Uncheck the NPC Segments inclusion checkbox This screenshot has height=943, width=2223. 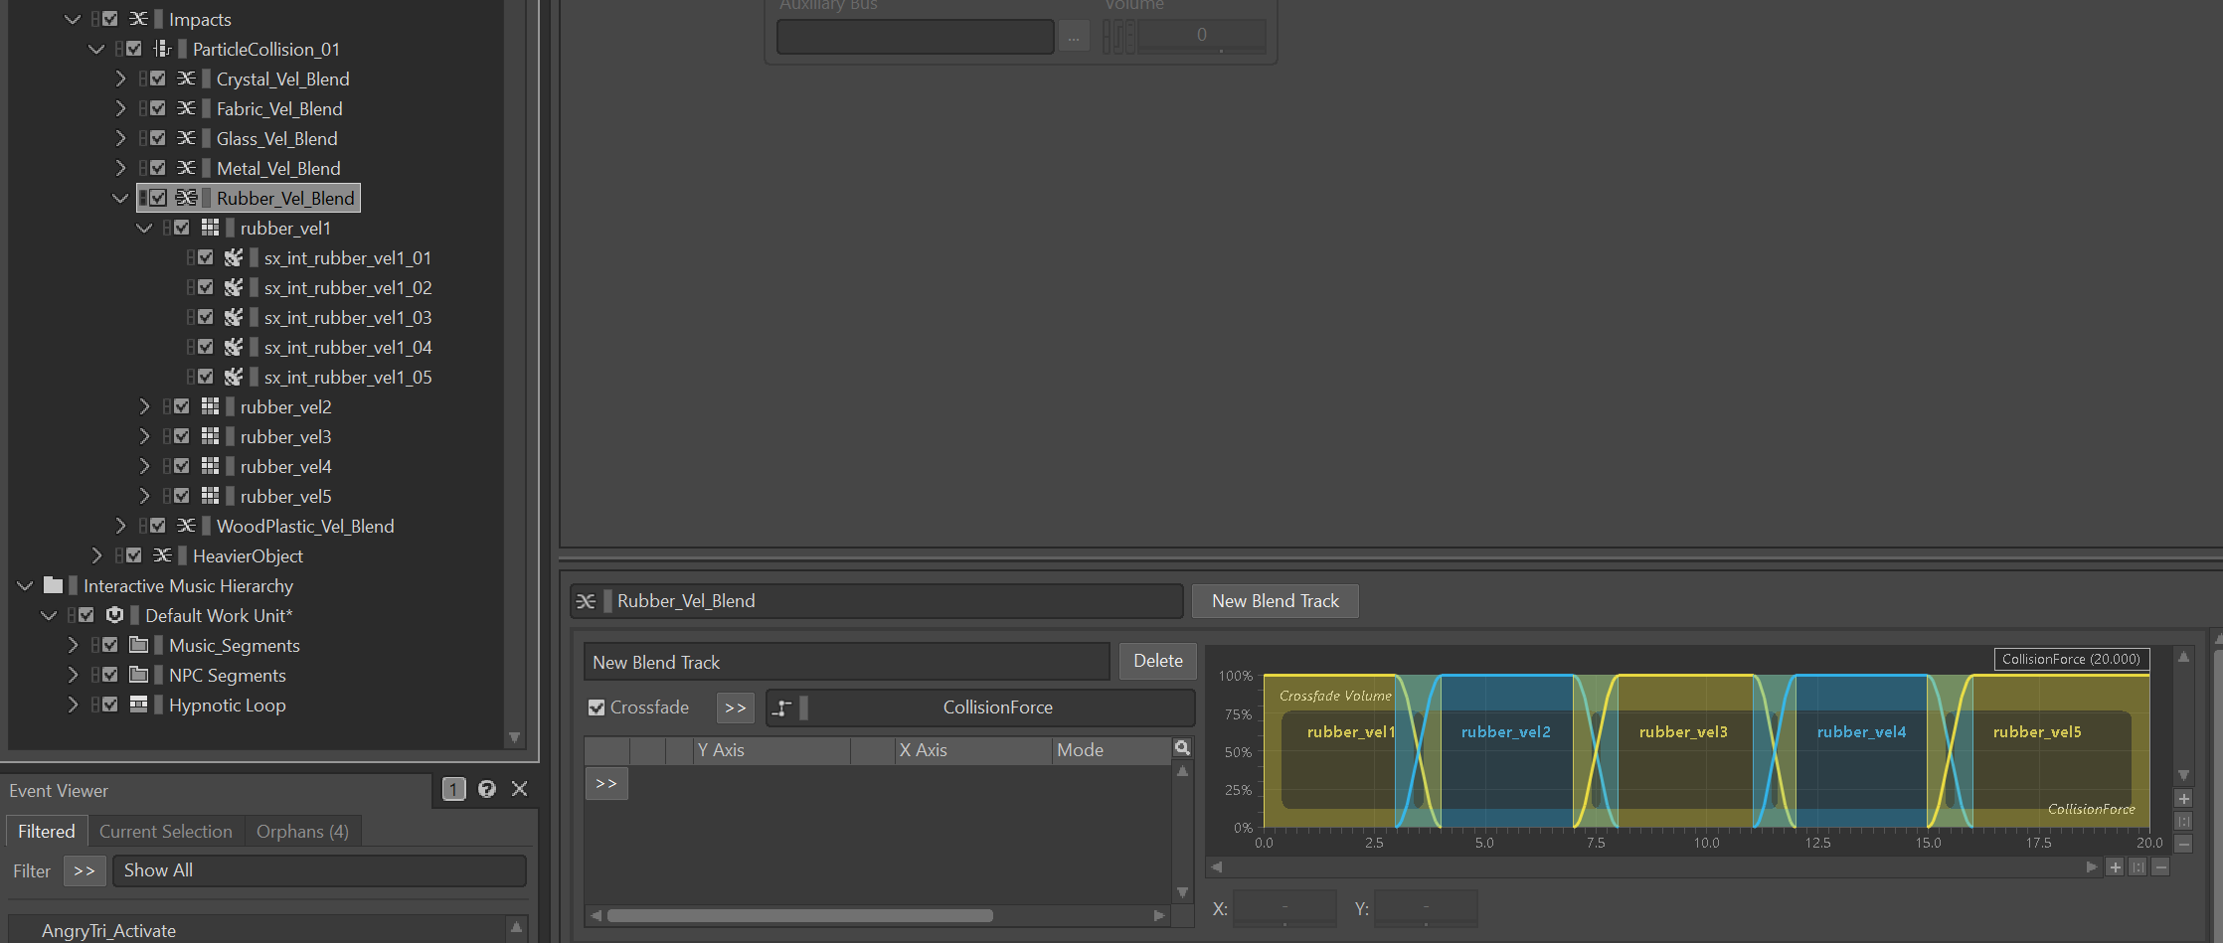tap(110, 675)
